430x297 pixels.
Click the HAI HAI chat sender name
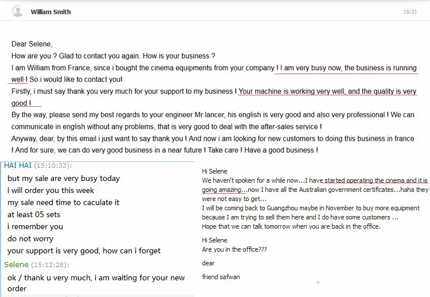coord(18,165)
